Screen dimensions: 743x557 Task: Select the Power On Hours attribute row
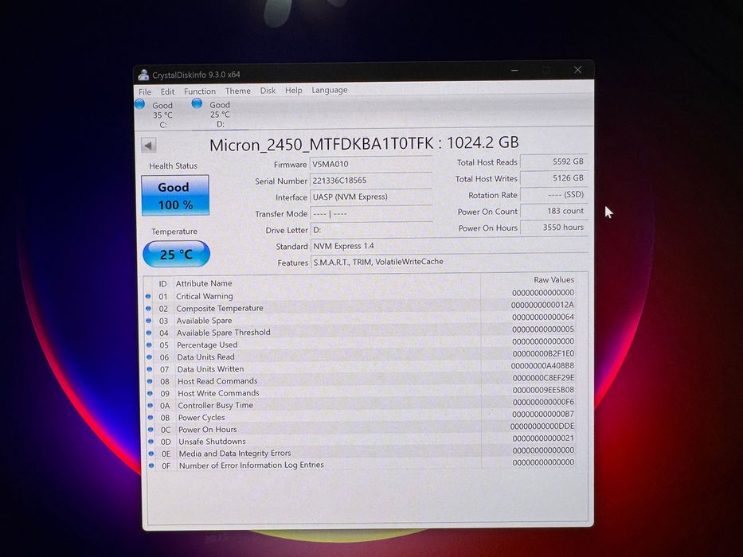click(360, 428)
